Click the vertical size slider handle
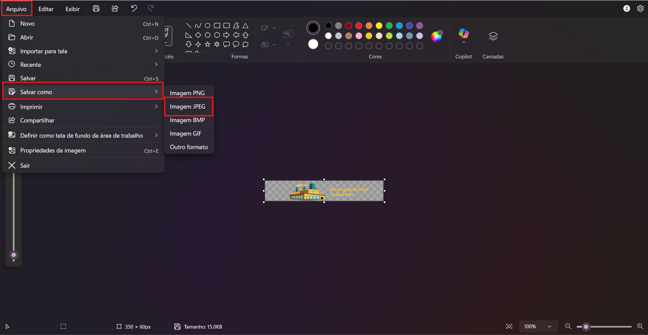648x335 pixels. point(14,255)
